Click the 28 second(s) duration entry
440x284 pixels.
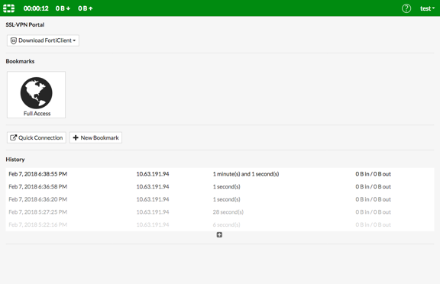228,212
